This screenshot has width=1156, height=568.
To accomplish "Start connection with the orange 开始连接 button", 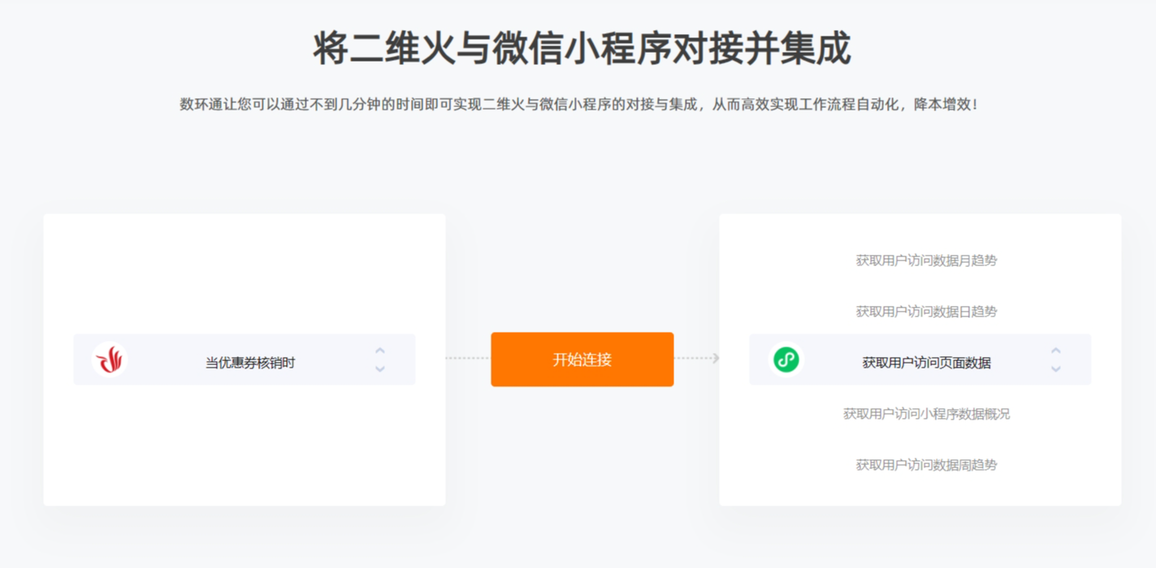I will pos(582,359).
